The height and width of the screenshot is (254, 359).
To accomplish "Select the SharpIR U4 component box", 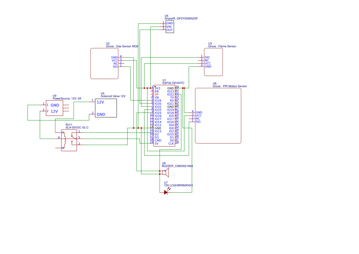I will tap(170, 27).
